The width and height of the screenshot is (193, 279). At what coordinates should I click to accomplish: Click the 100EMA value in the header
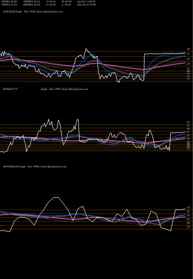click(31, 2)
